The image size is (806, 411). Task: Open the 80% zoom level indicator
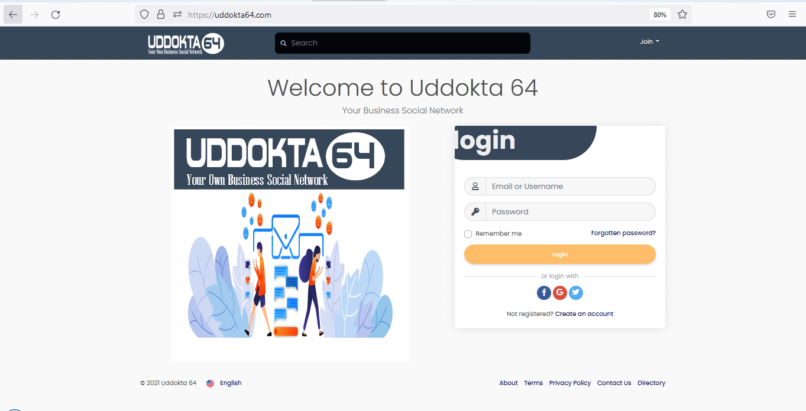pos(660,15)
